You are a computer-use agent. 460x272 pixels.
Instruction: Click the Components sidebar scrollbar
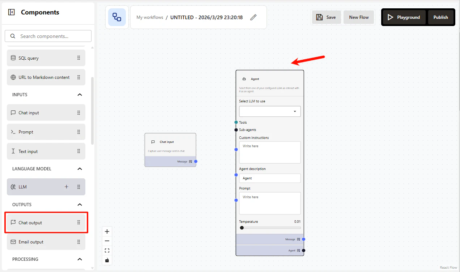[92, 111]
